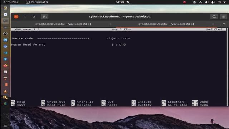Open the 14:59 clock and calendar panel
The height and width of the screenshot is (129, 229).
click(x=120, y=2)
